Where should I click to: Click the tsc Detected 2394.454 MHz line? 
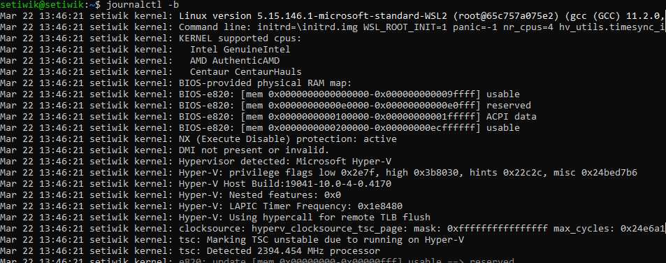[190, 250]
